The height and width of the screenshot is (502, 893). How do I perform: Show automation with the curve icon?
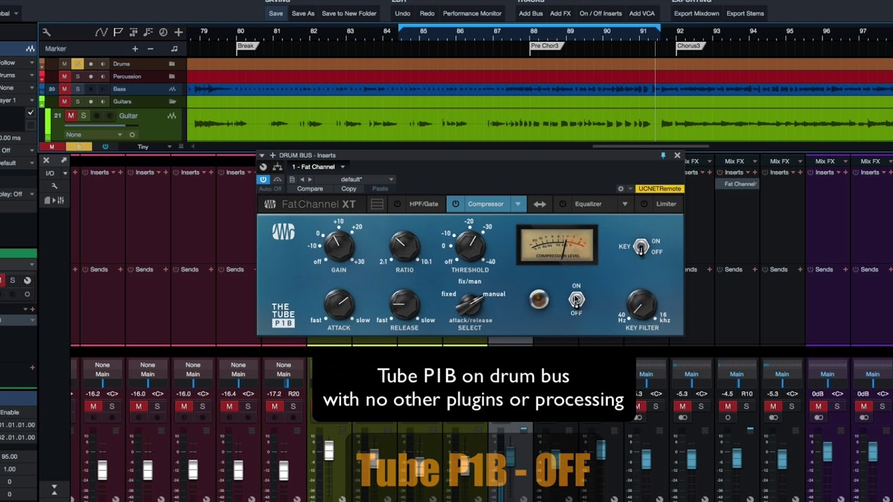click(x=102, y=32)
